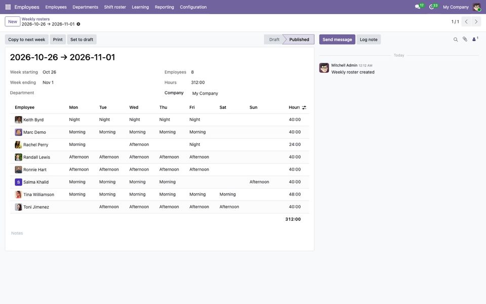Open Mitchell Admin user avatar menu

[477, 7]
